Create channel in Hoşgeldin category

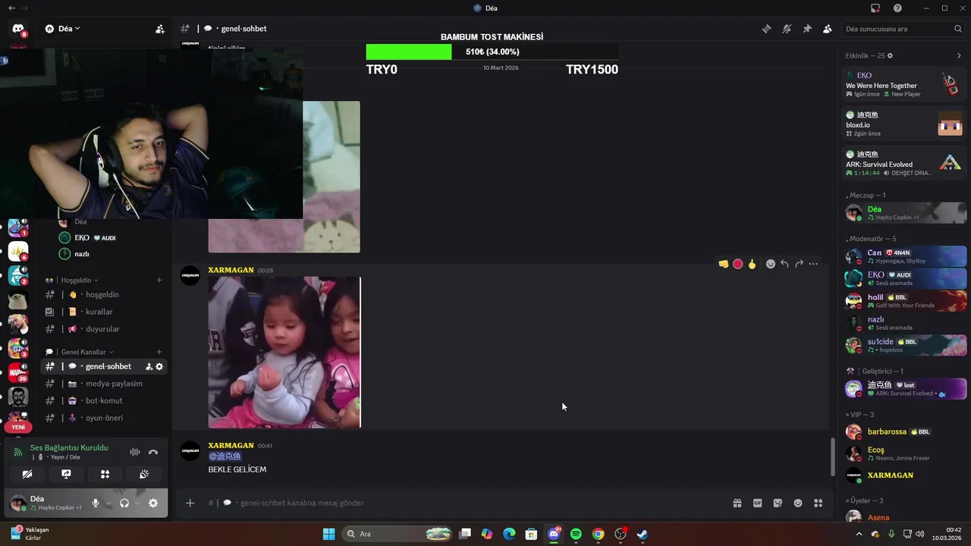[159, 280]
